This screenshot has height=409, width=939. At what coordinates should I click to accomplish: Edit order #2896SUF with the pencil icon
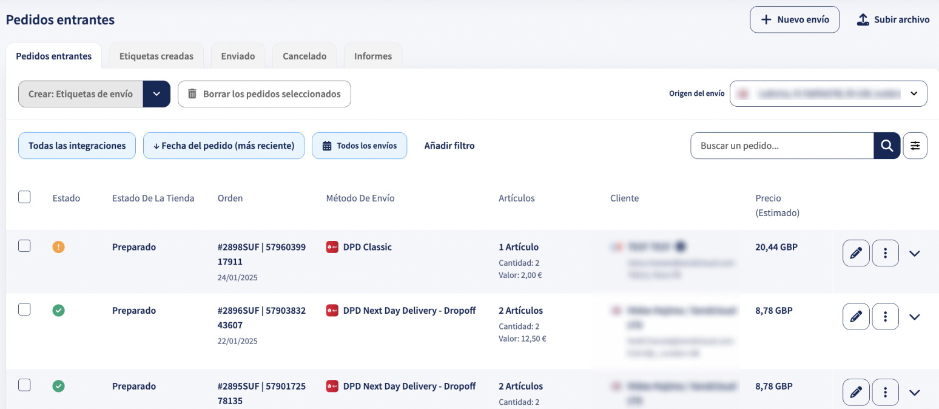pyautogui.click(x=856, y=317)
